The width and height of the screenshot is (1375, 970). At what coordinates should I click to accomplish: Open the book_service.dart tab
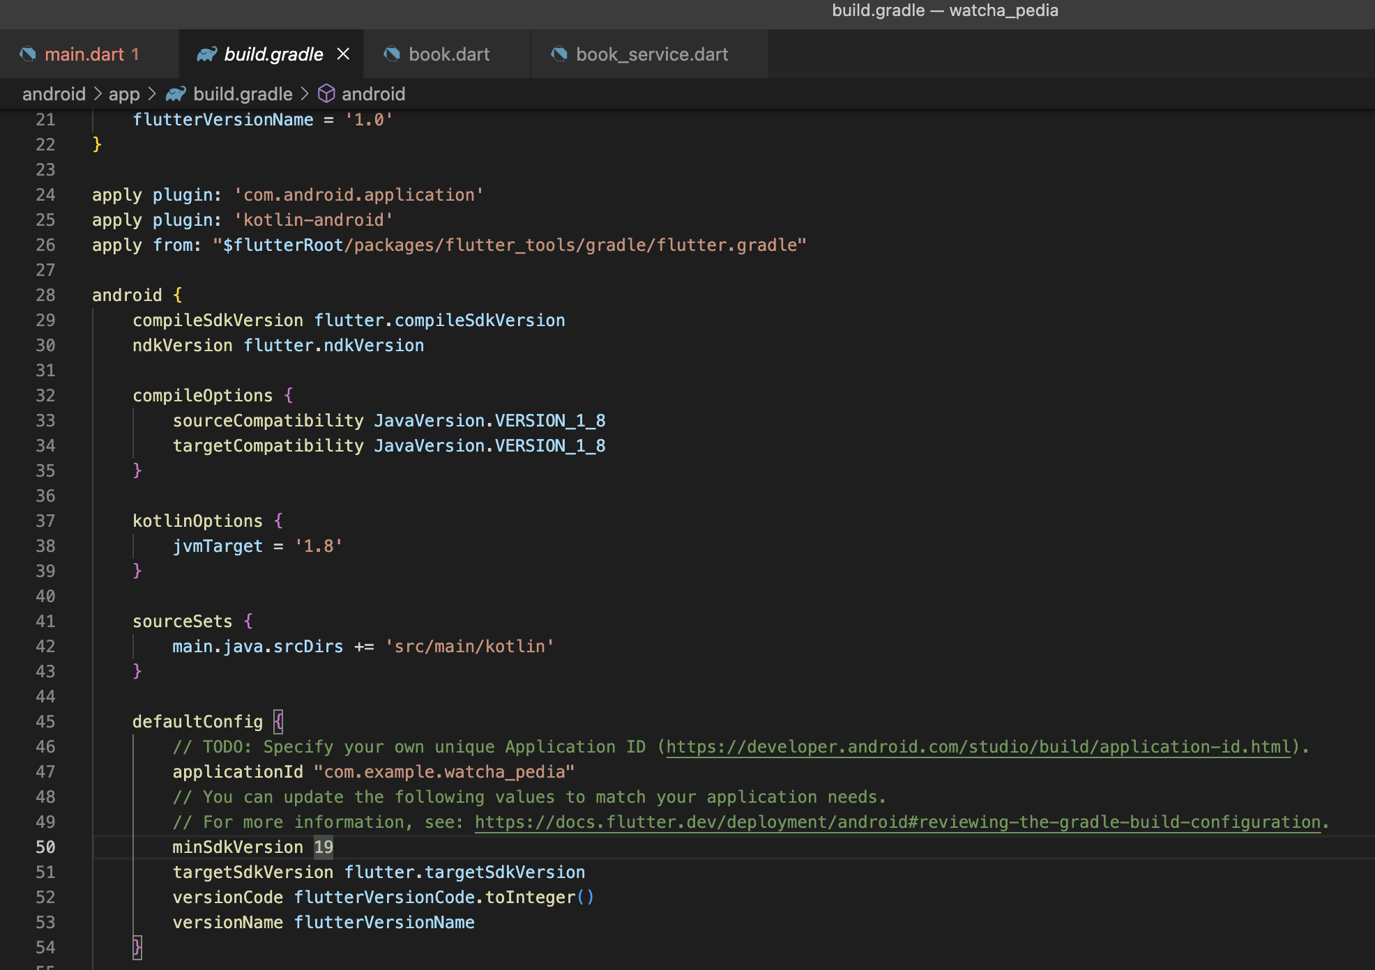pyautogui.click(x=649, y=54)
